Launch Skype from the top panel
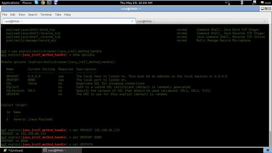Viewport: 272px width, 153px height. [x=37, y=3]
